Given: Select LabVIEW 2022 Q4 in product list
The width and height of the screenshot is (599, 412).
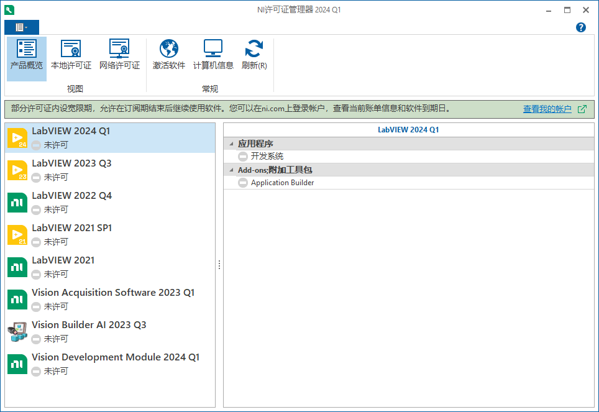Looking at the screenshot, I should pos(110,203).
